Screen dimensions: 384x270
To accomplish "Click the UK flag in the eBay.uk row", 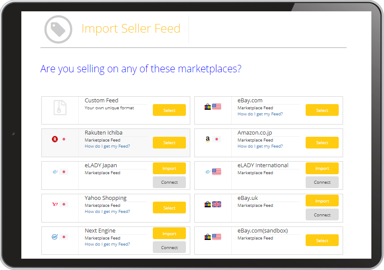I will click(x=216, y=204).
